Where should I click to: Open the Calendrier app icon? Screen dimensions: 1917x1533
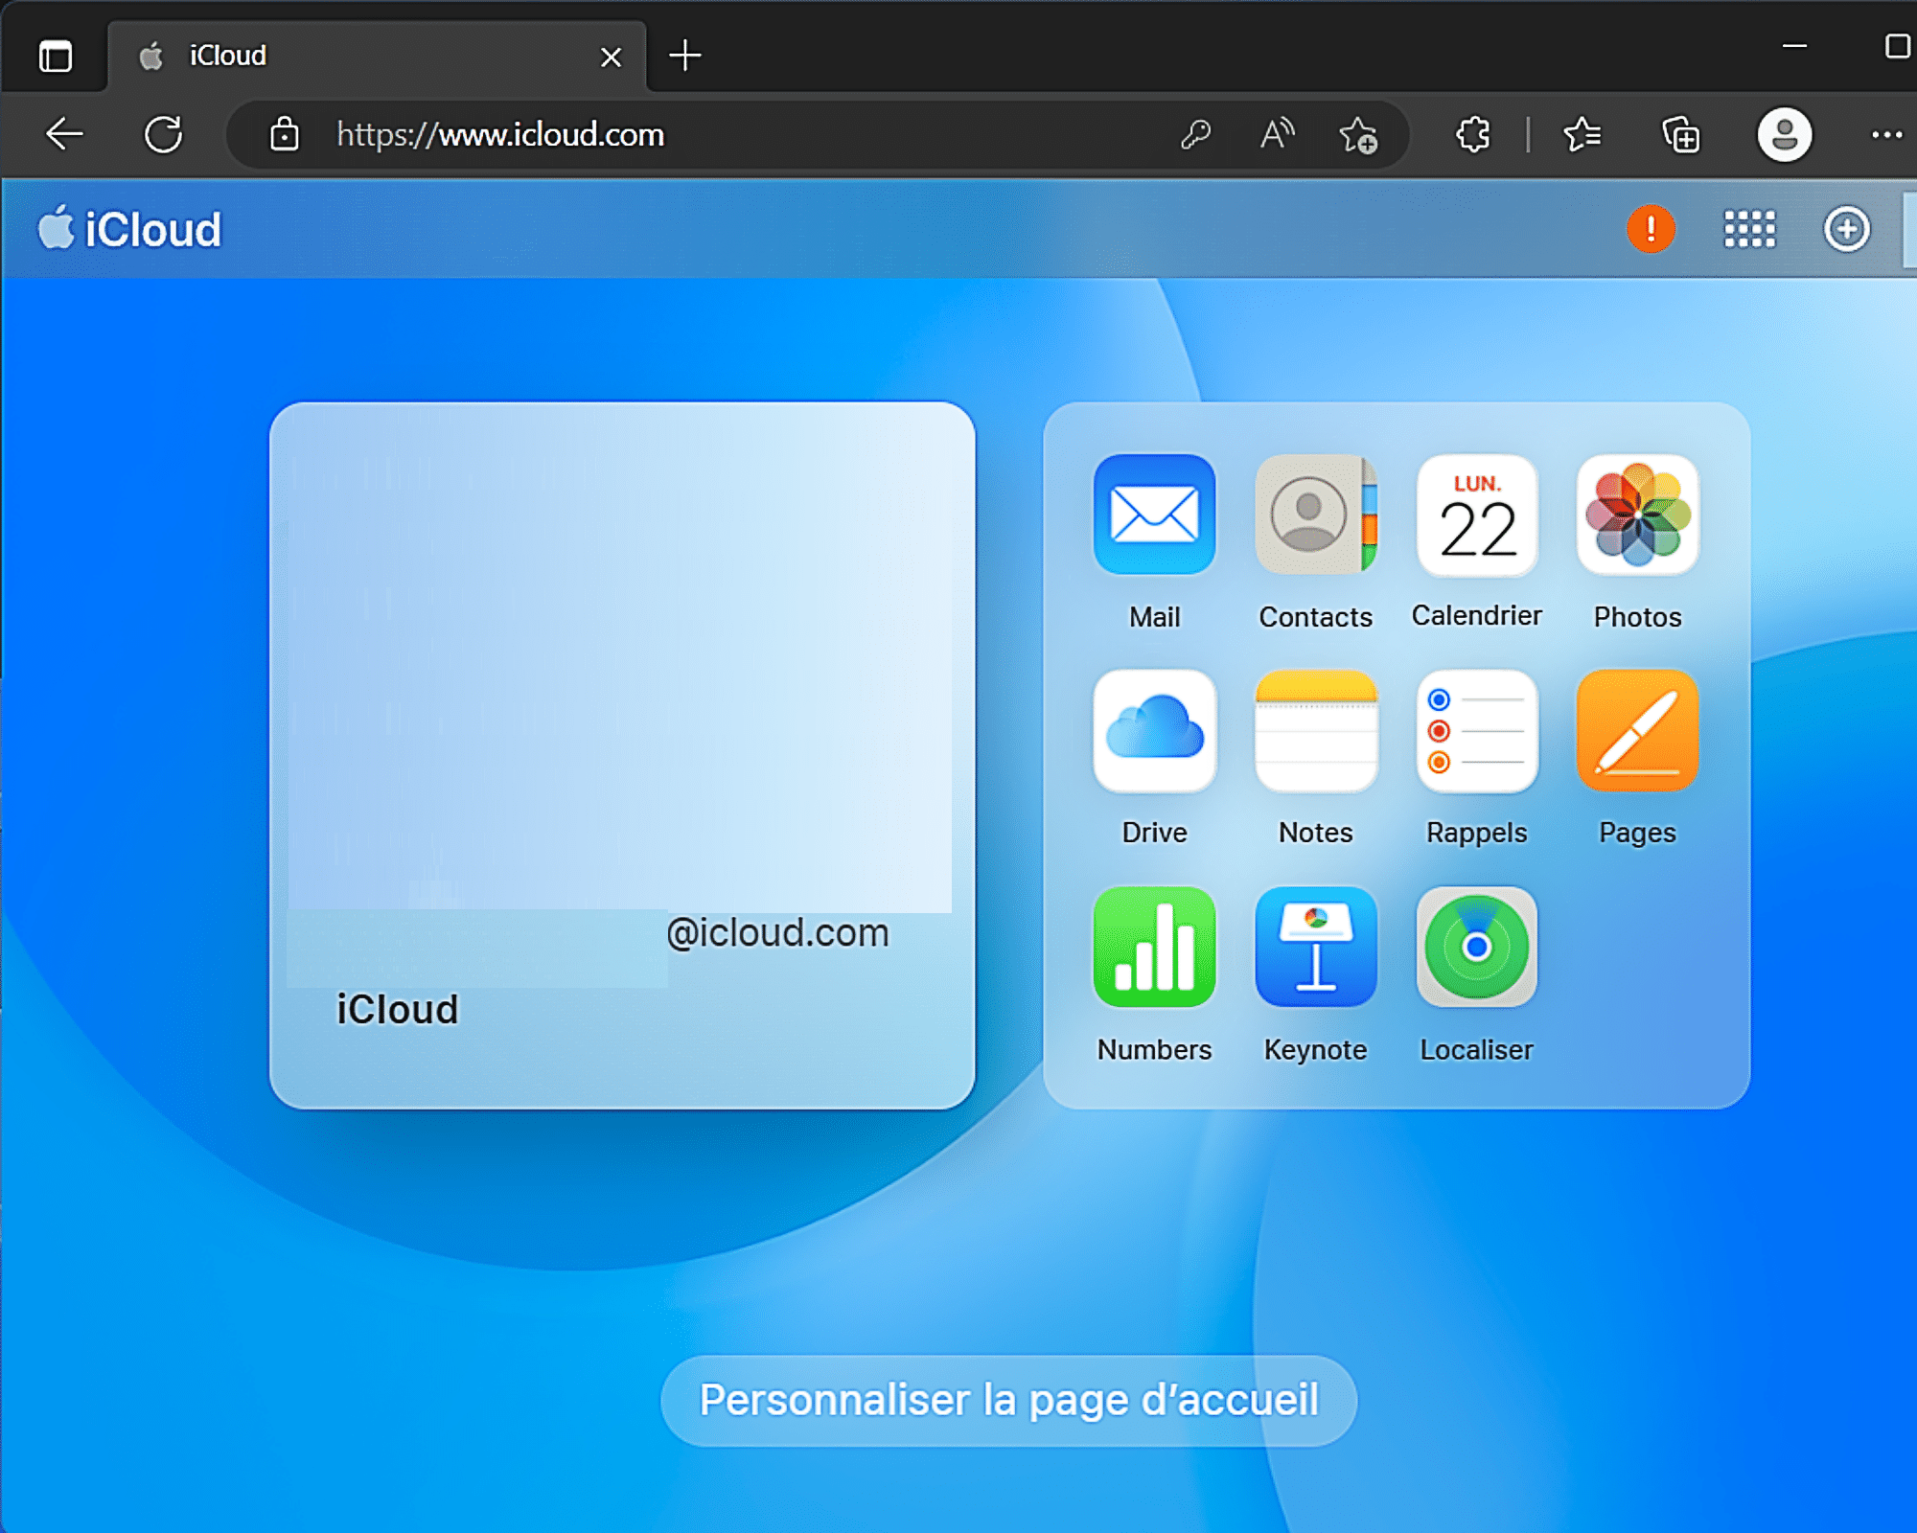pyautogui.click(x=1476, y=515)
